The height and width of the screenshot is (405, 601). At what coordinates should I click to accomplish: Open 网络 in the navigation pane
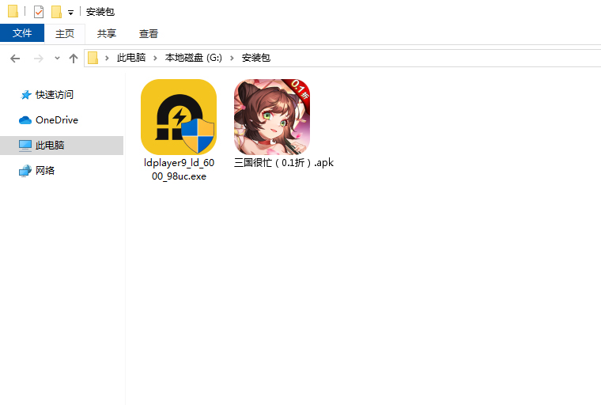(45, 171)
